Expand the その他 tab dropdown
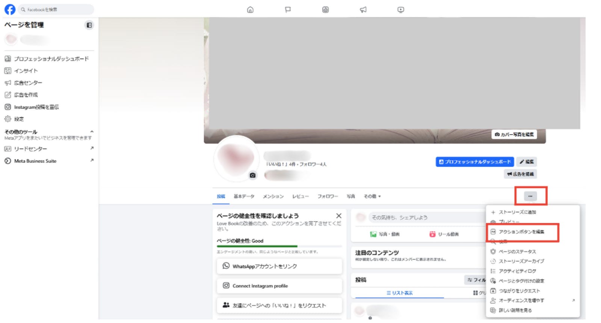This screenshot has width=601, height=323. 372,196
